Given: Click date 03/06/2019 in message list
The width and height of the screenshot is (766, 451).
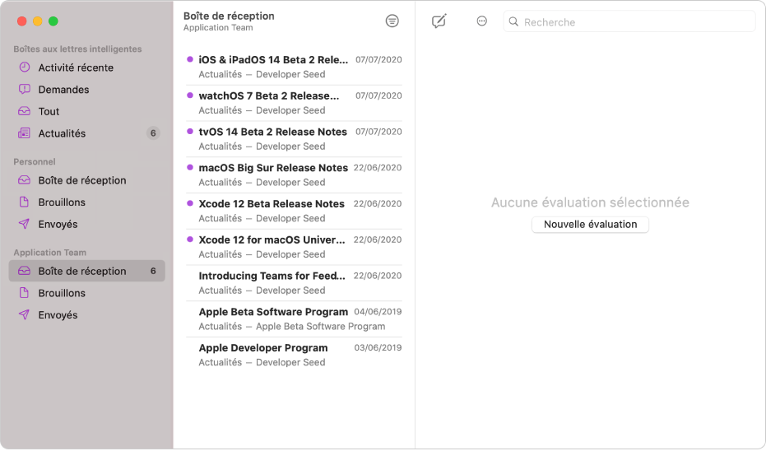Looking at the screenshot, I should (378, 348).
